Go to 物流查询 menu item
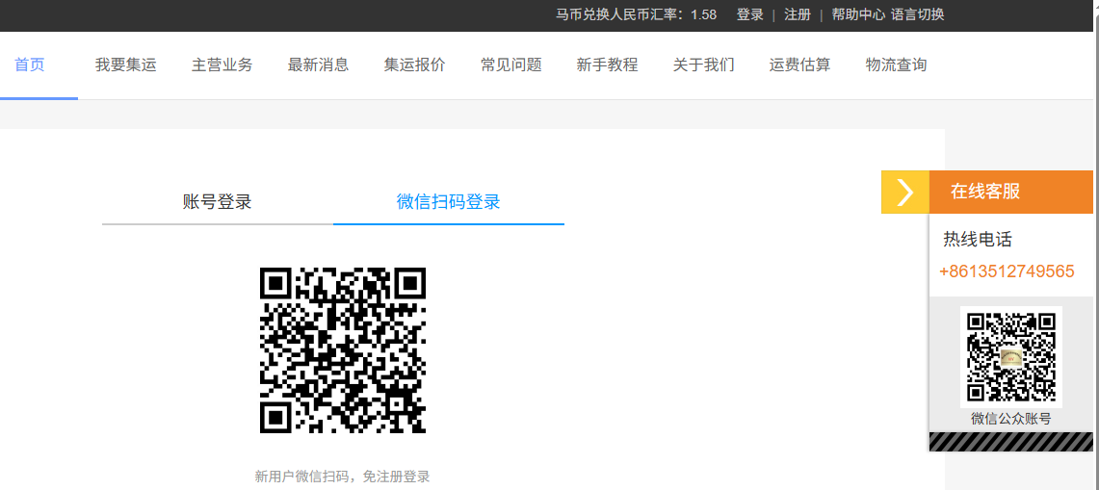 tap(896, 65)
